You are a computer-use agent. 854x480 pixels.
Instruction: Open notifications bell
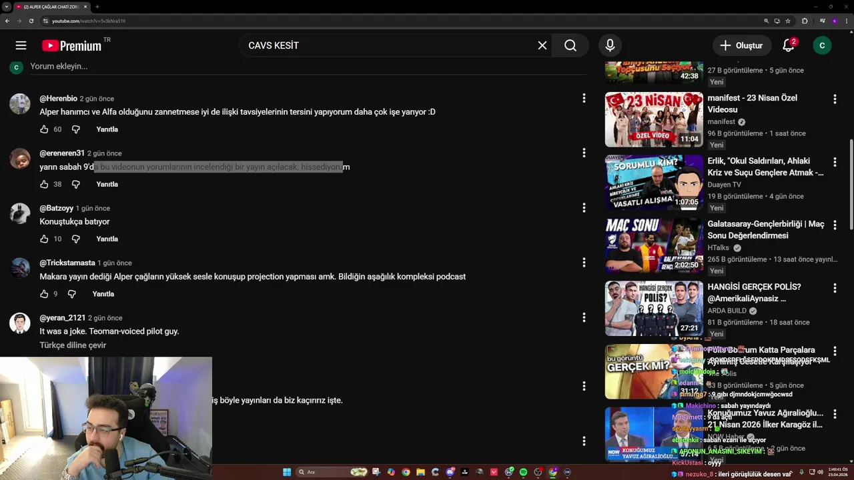789,45
